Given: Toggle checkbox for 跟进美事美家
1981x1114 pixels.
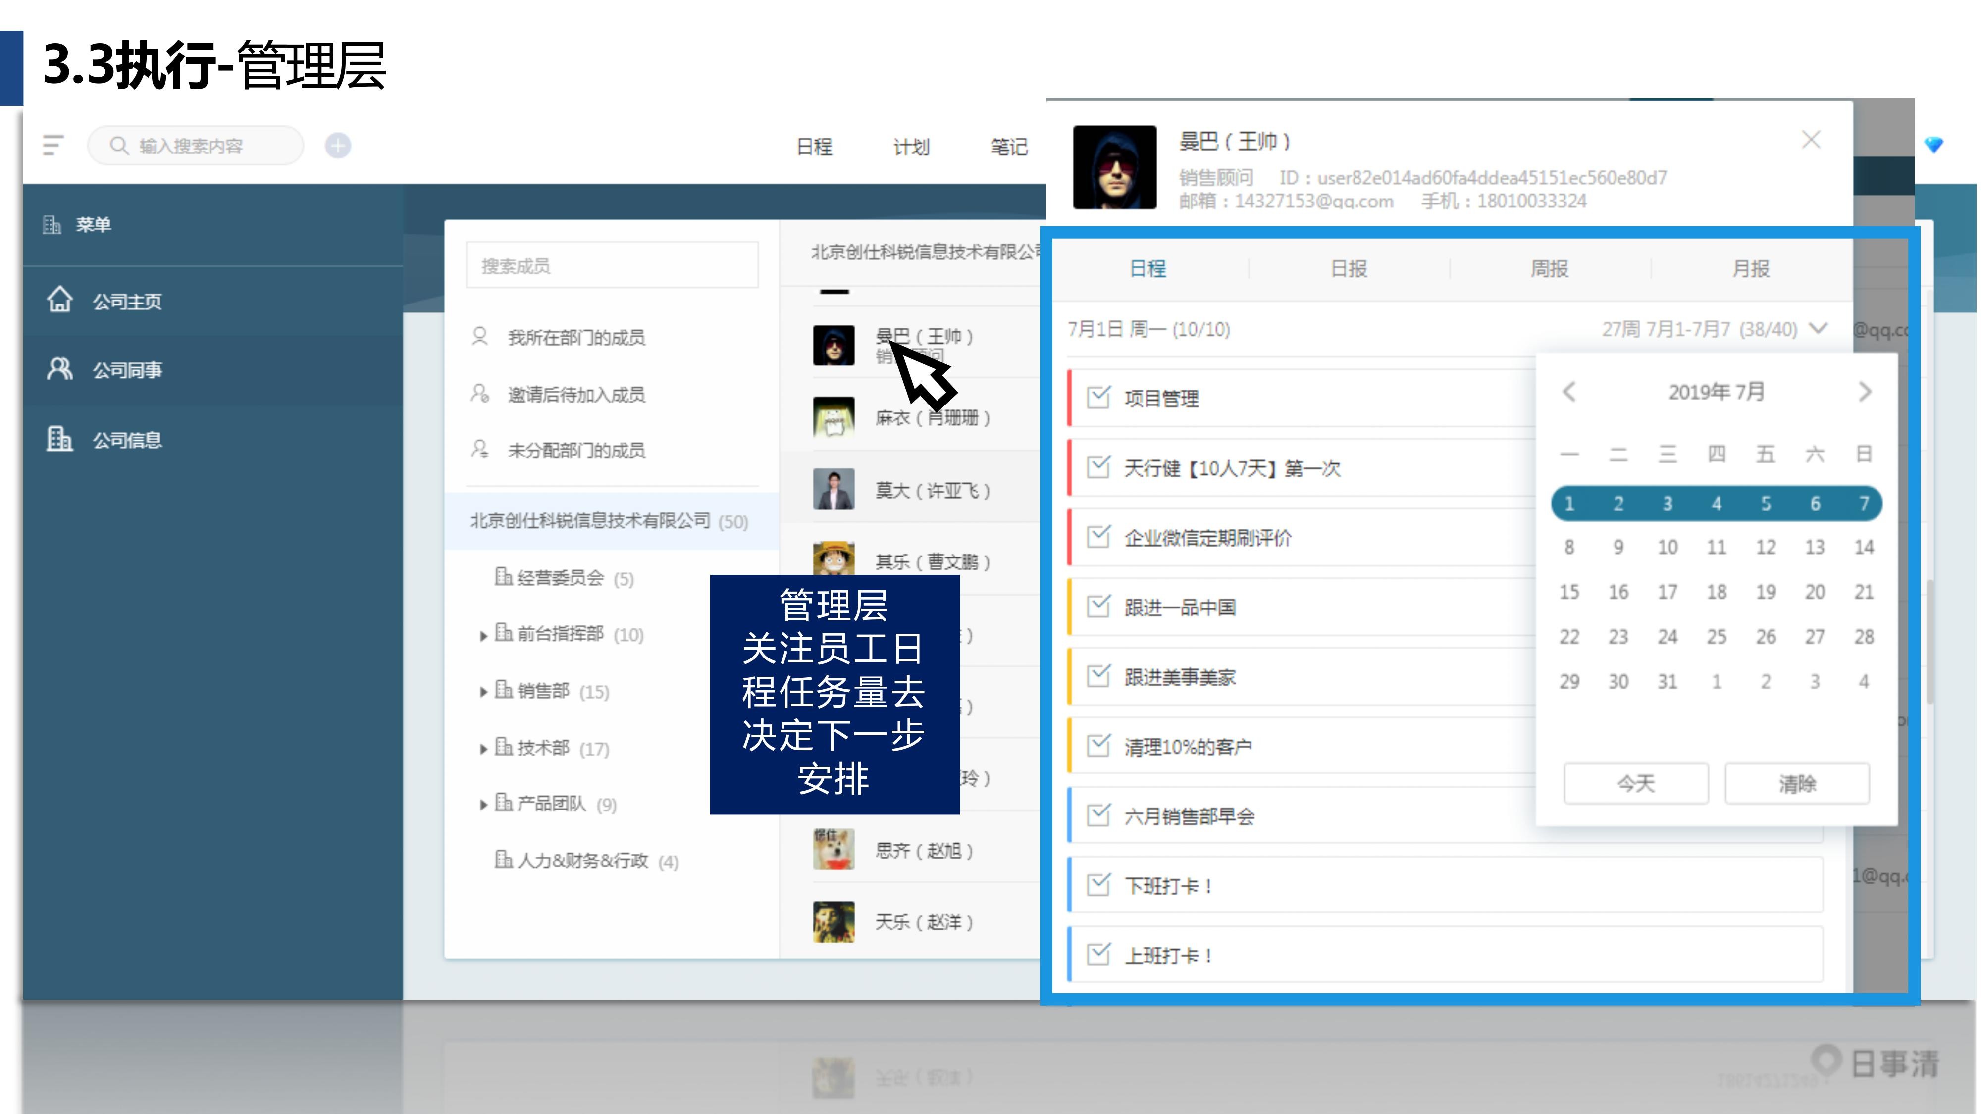Looking at the screenshot, I should 1098,676.
